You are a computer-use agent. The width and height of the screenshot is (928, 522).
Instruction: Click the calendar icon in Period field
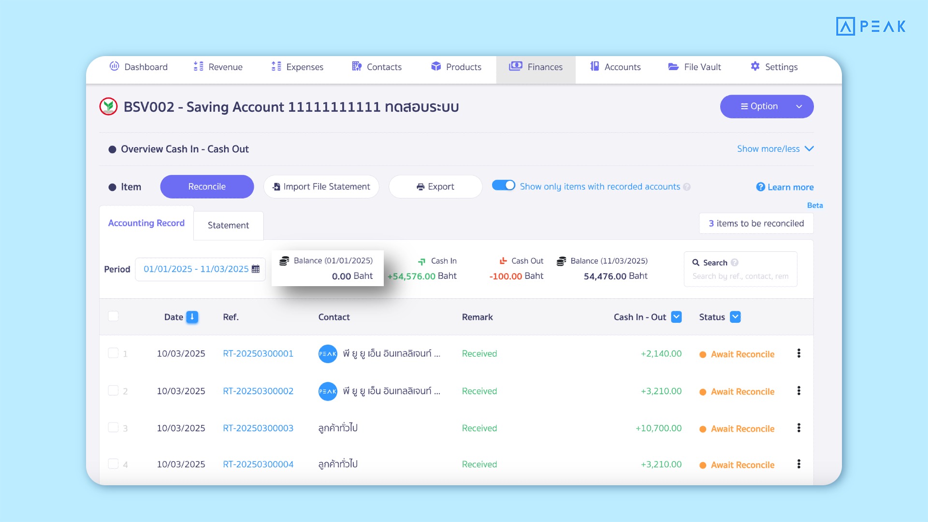click(256, 269)
